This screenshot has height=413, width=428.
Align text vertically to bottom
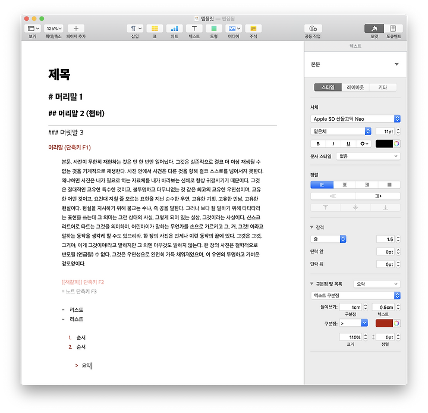tap(385, 208)
